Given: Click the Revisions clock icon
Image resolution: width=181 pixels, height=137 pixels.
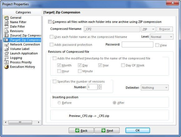Looking at the screenshot, I should point(6,31).
